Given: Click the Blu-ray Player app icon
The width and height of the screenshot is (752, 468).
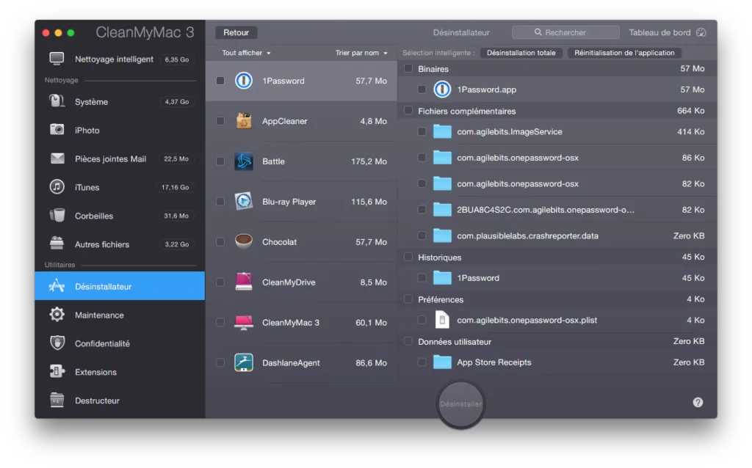Looking at the screenshot, I should (244, 201).
